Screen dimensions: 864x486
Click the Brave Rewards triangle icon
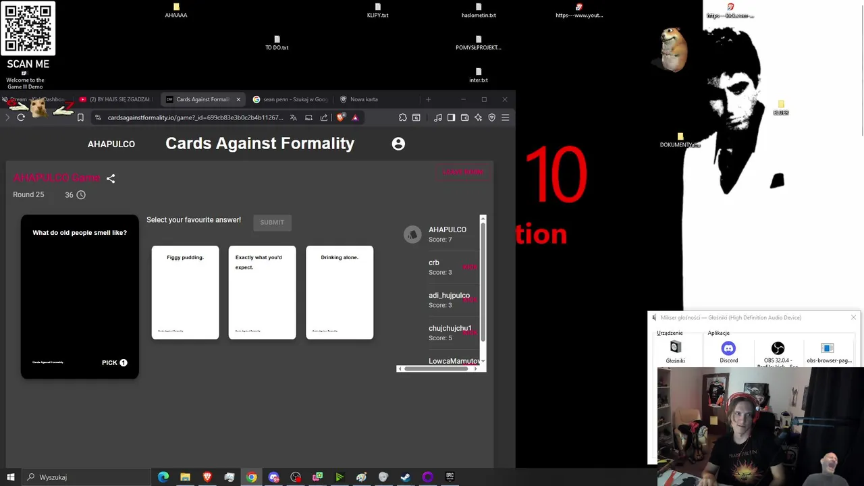(x=355, y=117)
